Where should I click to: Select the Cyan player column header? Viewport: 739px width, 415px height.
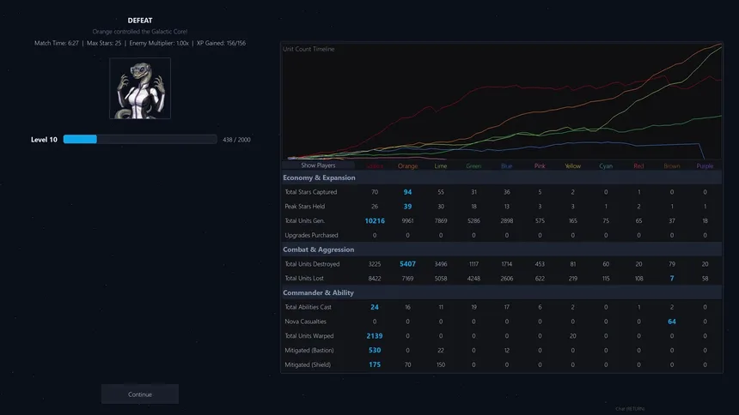tap(606, 166)
